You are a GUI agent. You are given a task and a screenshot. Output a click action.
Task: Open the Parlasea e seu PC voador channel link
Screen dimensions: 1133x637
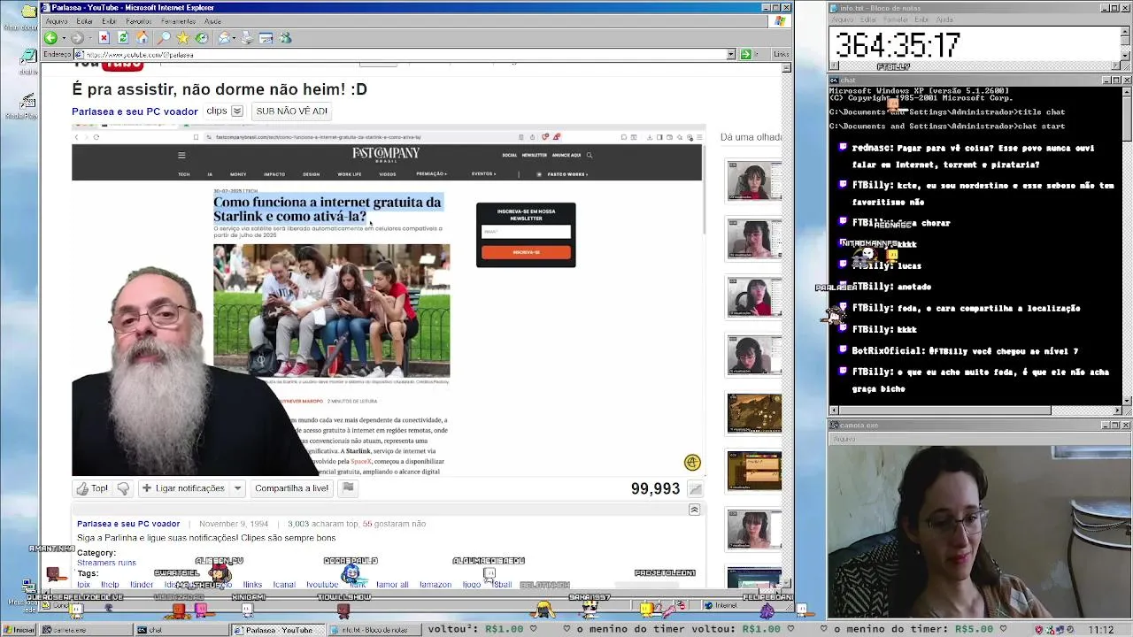tap(135, 111)
